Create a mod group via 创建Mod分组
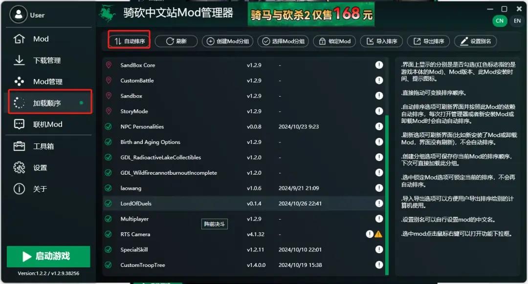The image size is (528, 284). click(x=227, y=41)
